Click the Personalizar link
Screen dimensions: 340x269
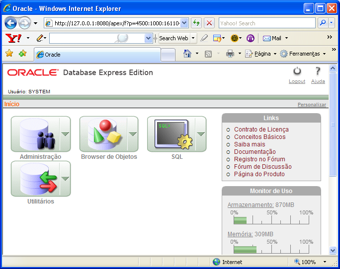(312, 105)
